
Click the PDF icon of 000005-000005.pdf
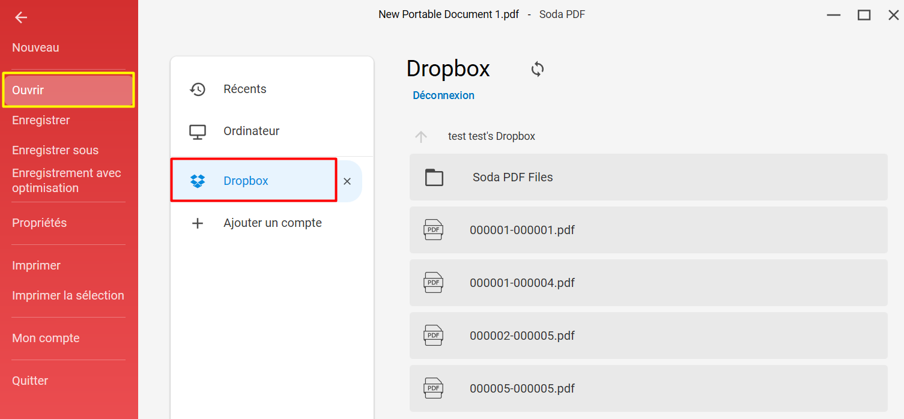click(x=434, y=388)
